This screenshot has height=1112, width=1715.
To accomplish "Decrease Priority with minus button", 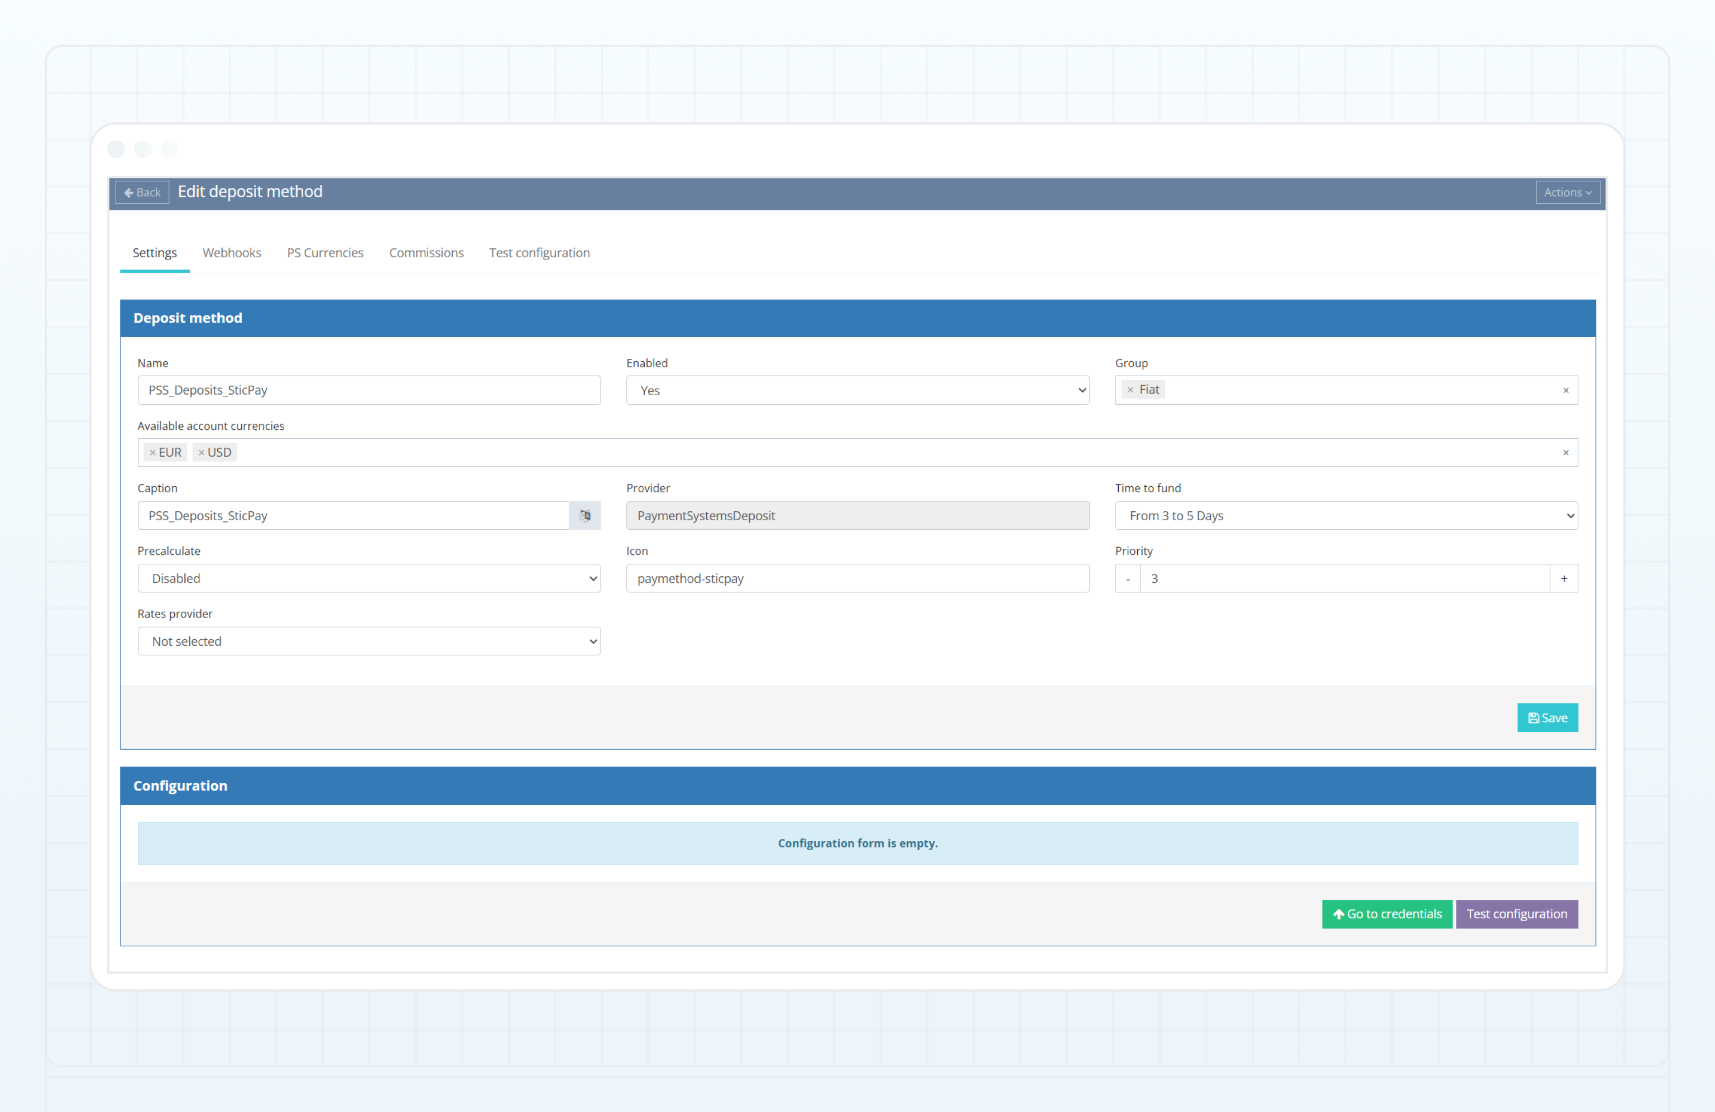I will coord(1128,579).
